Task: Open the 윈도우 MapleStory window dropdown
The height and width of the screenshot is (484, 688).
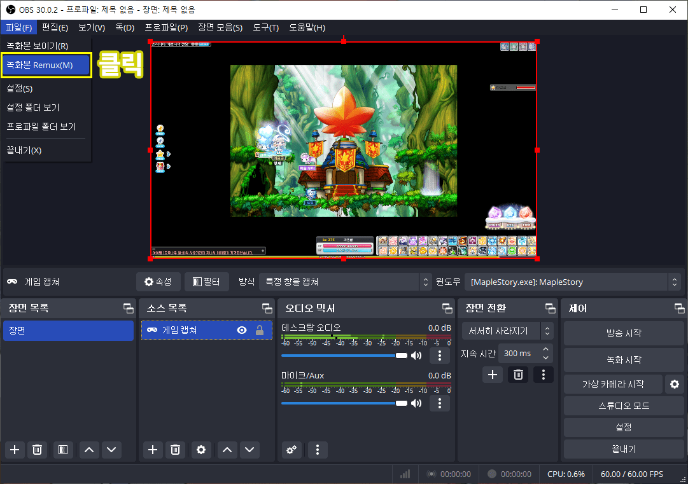Action: (x=573, y=282)
